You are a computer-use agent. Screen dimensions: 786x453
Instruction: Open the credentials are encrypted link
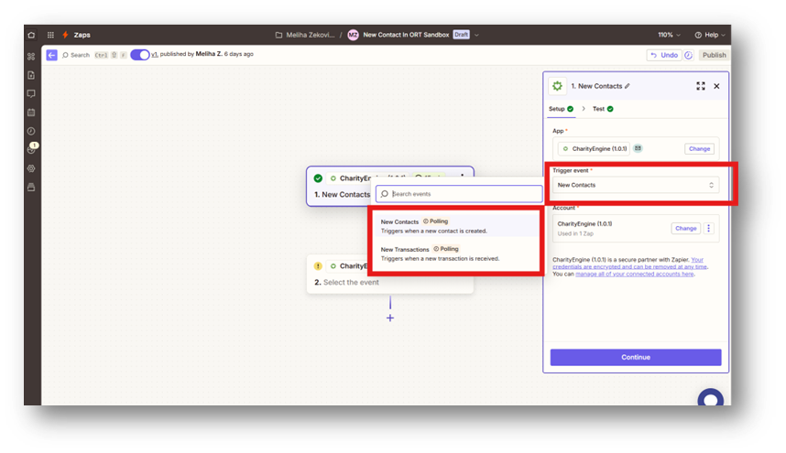[629, 267]
